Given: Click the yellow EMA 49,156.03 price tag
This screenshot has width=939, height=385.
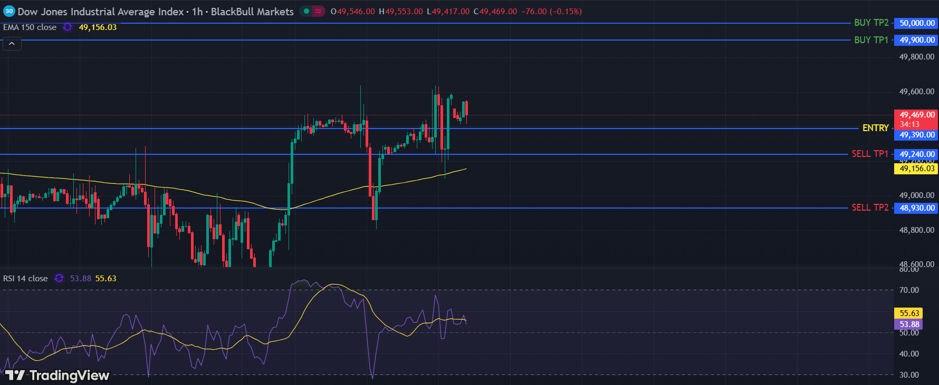Looking at the screenshot, I should [x=916, y=169].
